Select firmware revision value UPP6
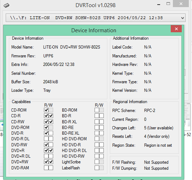 click(48, 56)
